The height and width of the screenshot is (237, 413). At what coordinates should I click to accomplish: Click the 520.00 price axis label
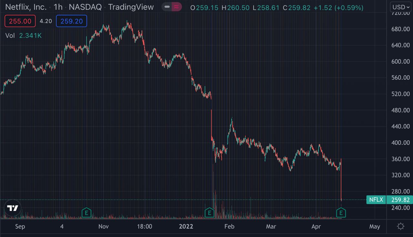coord(400,94)
